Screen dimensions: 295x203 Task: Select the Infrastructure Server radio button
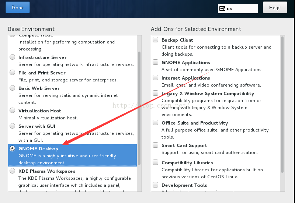[13, 57]
